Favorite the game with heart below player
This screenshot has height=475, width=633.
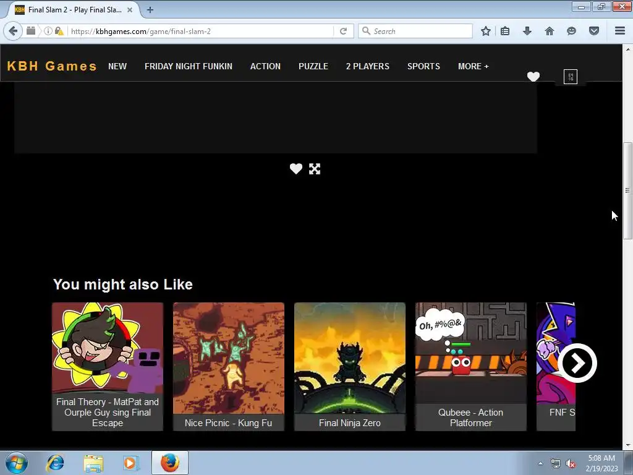point(296,168)
